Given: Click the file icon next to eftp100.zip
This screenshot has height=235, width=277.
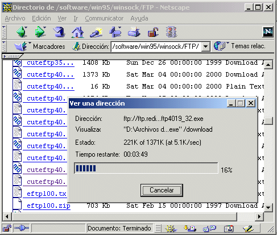Looking at the screenshot, I should point(17,204).
